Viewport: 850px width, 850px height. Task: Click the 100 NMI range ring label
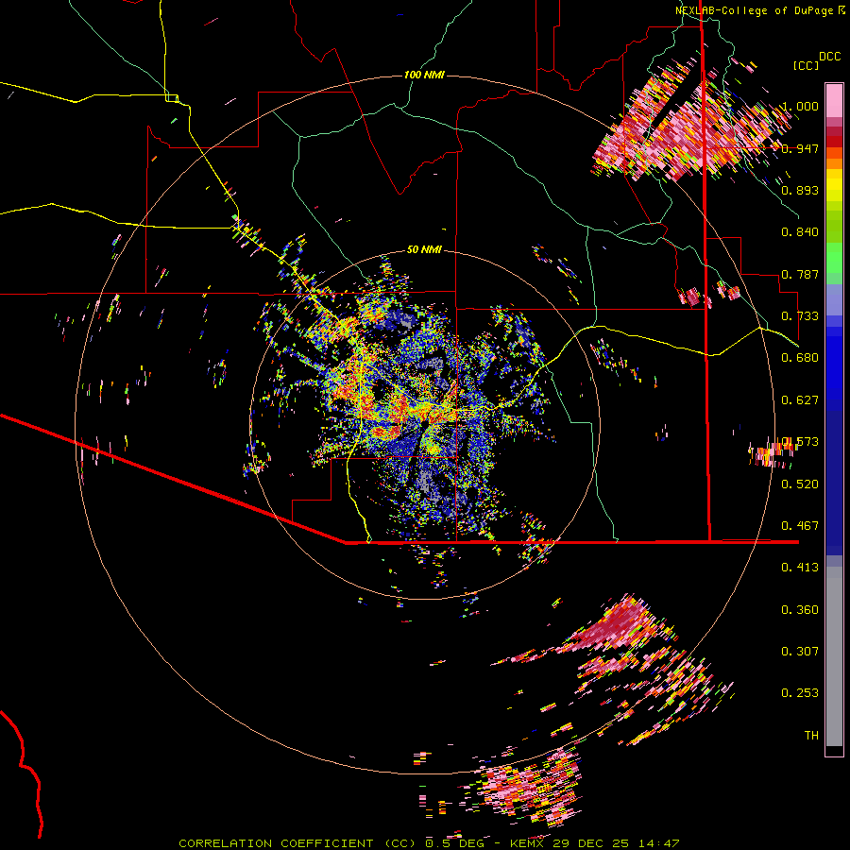click(x=424, y=75)
